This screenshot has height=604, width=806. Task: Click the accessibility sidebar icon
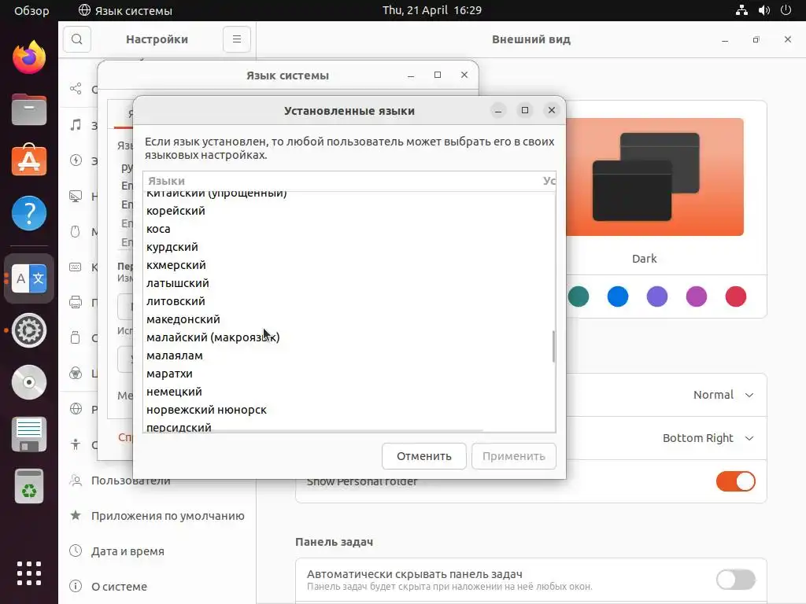[76, 444]
